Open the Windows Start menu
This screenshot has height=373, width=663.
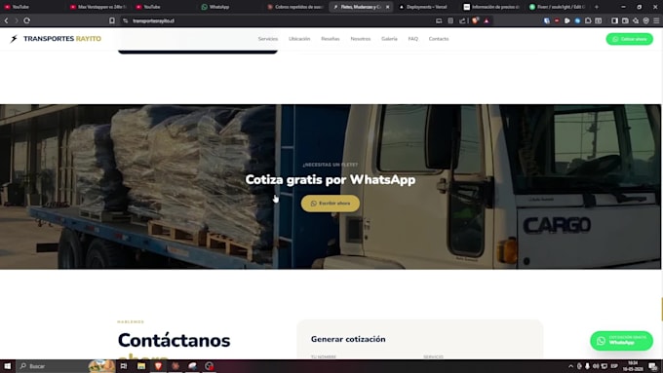point(7,366)
